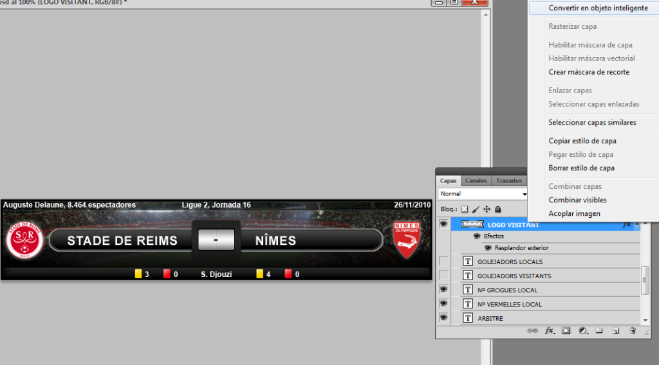Open the add layer style fx button
The image size is (659, 365).
click(x=550, y=330)
